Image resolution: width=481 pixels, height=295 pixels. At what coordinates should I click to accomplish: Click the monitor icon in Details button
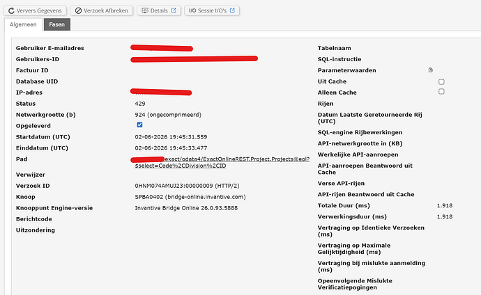pyautogui.click(x=145, y=10)
